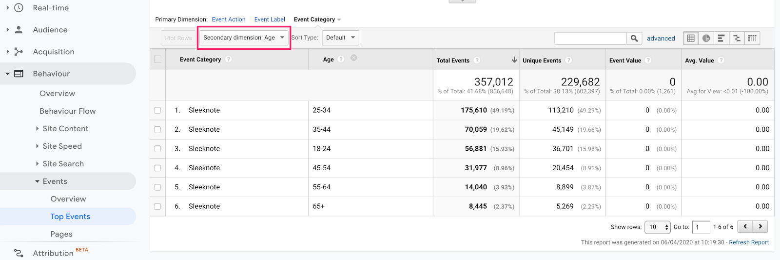Expand the Real-time section arrow
The height and width of the screenshot is (260, 780).
(7, 8)
